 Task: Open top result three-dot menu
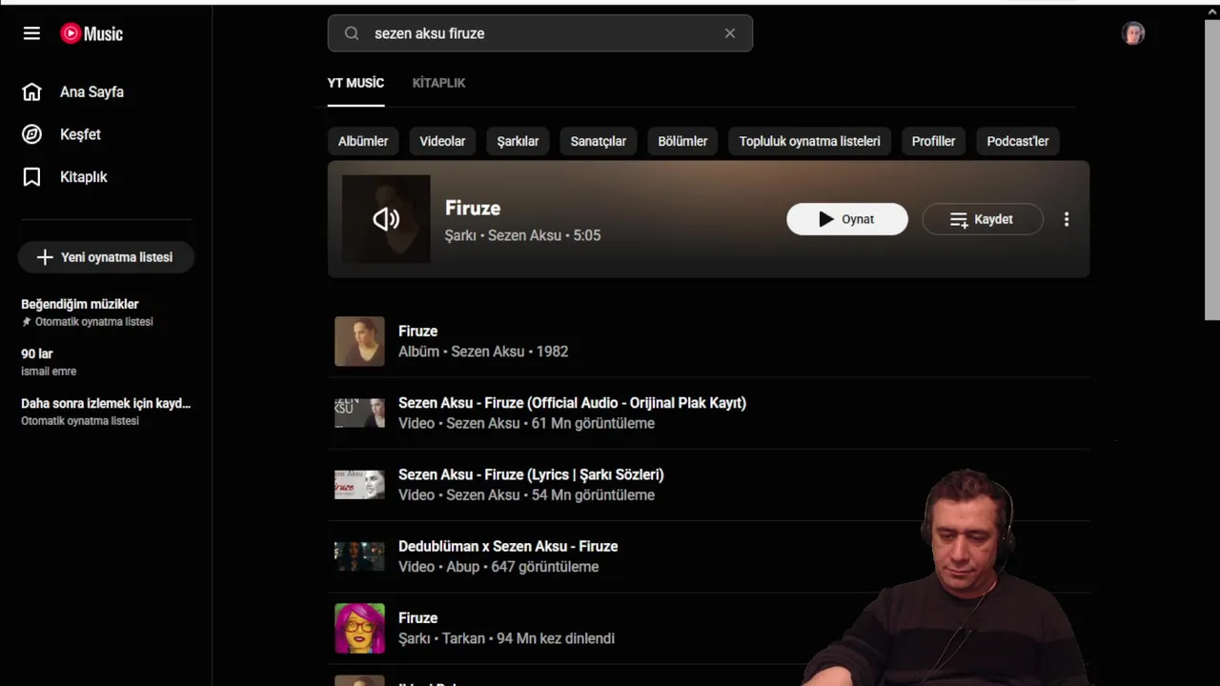click(1067, 219)
